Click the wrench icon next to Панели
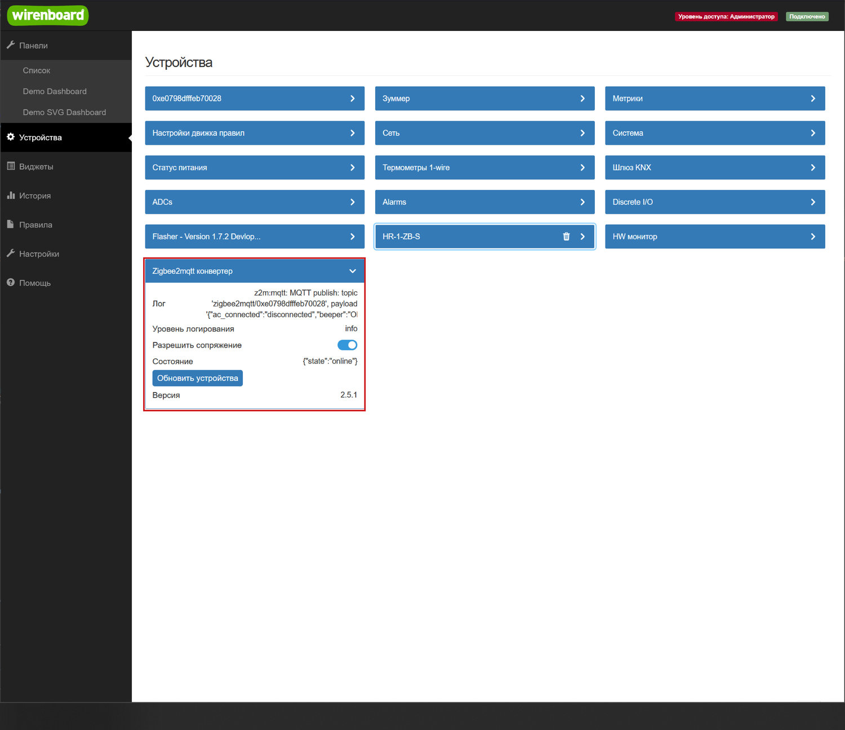This screenshot has height=730, width=845. point(11,45)
